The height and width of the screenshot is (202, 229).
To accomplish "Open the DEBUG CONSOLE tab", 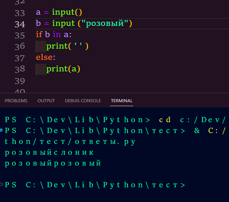I will (x=83, y=101).
